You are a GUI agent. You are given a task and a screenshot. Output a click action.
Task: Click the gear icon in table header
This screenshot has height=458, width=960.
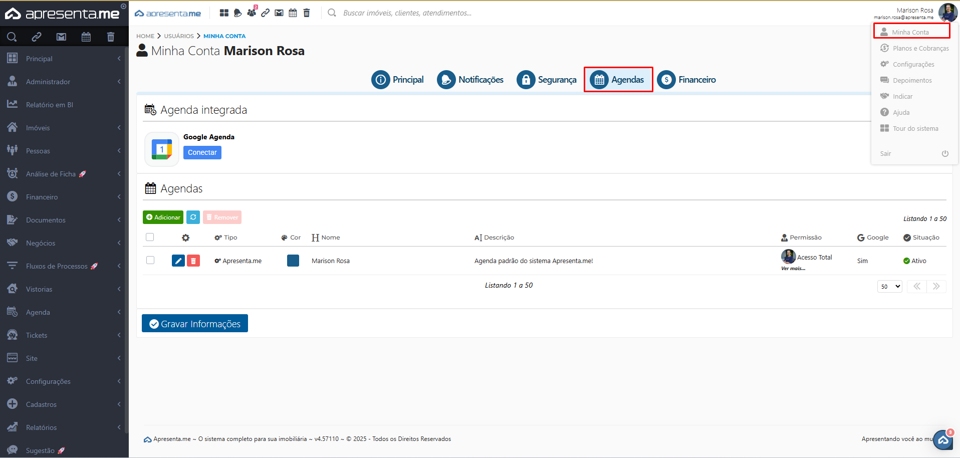tap(185, 238)
